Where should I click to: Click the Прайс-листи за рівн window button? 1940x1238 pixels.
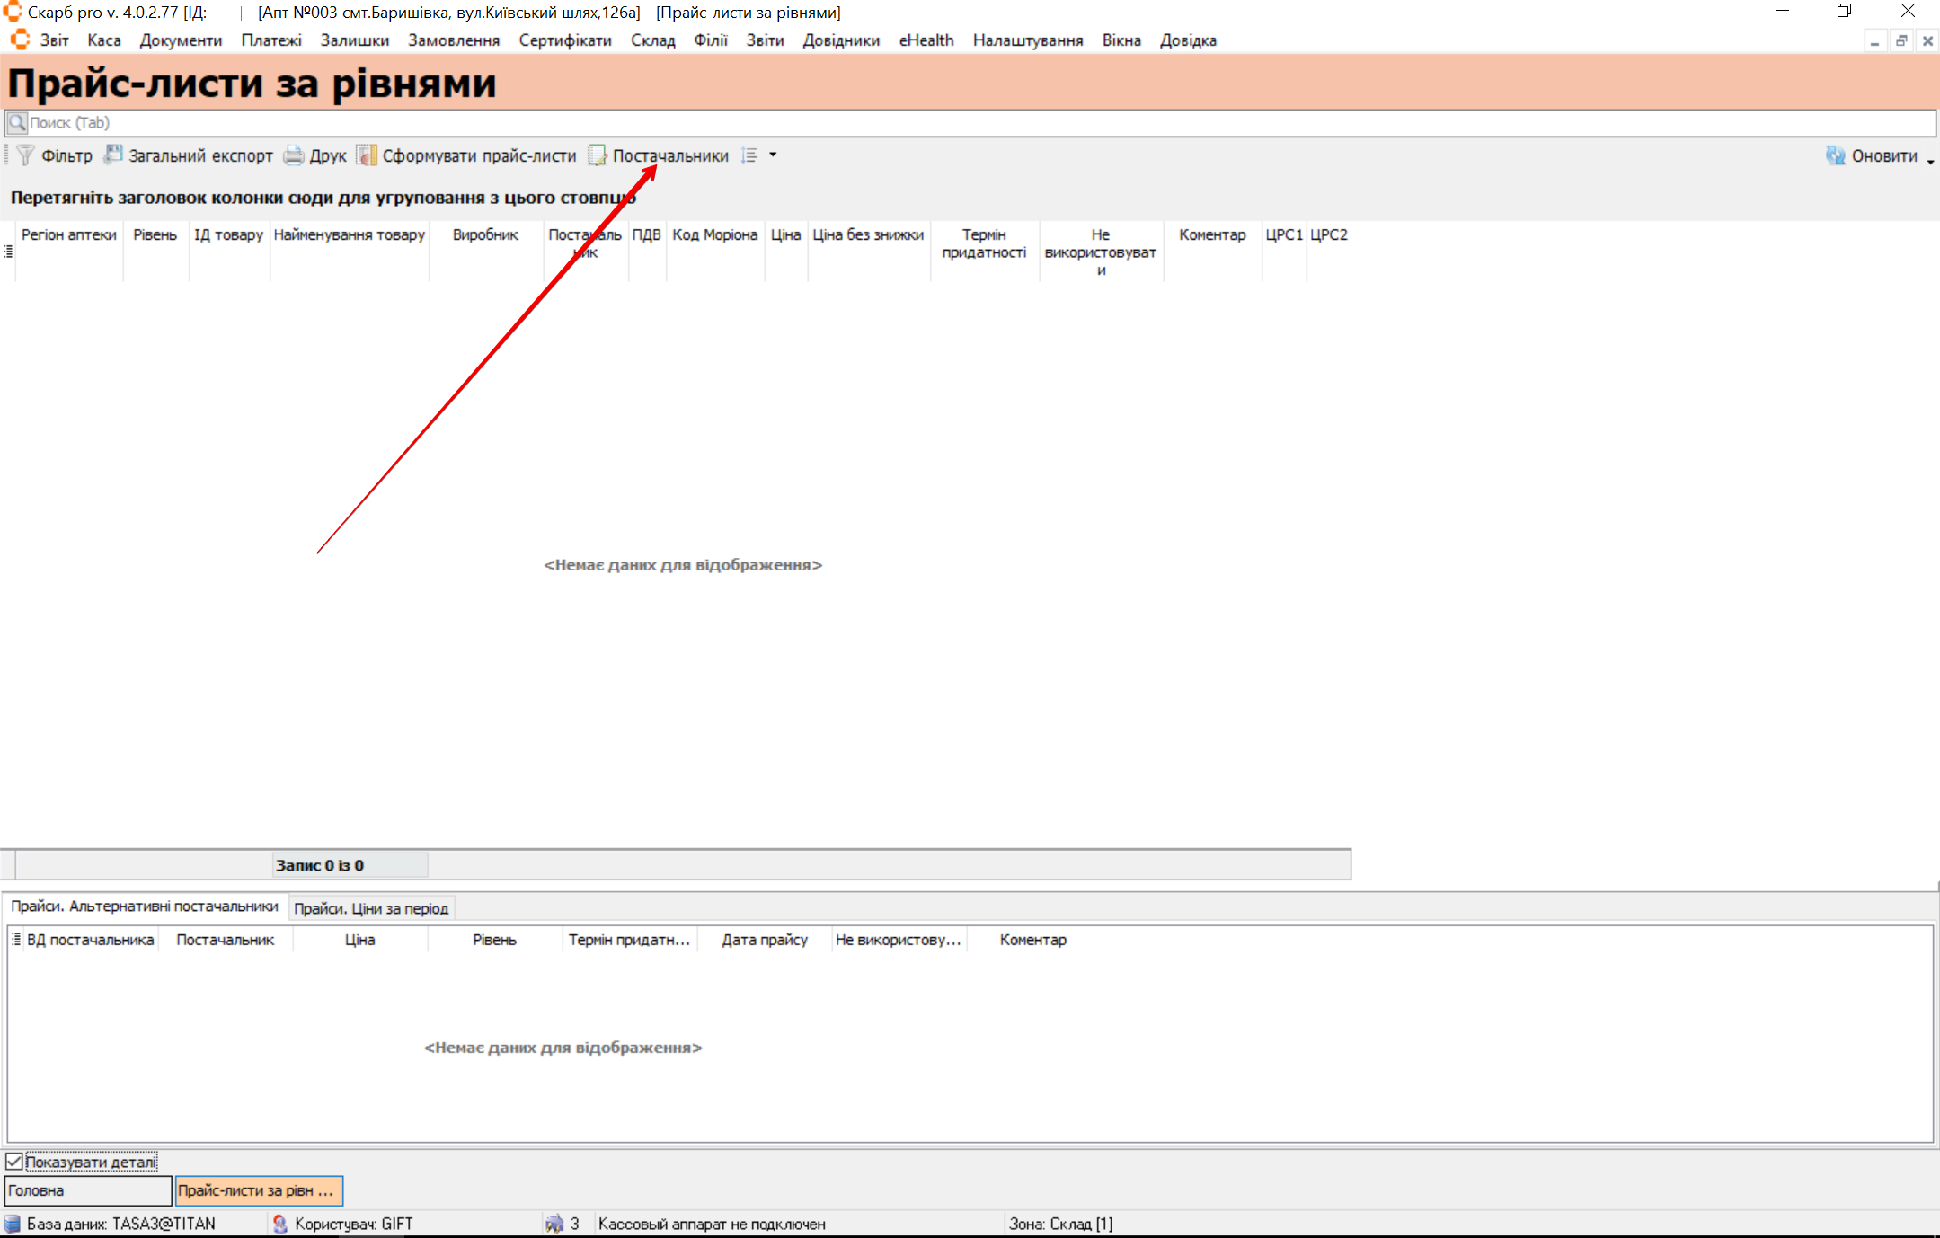tap(259, 1190)
